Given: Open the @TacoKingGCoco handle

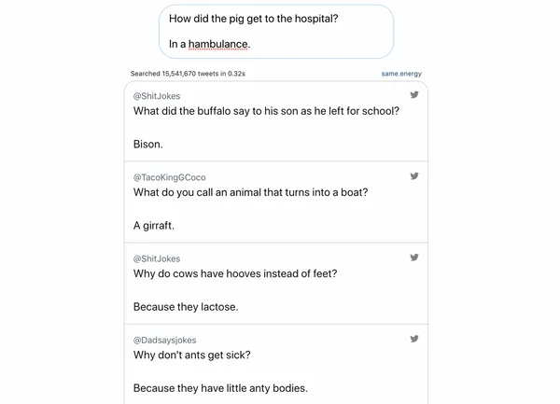Looking at the screenshot, I should point(170,177).
